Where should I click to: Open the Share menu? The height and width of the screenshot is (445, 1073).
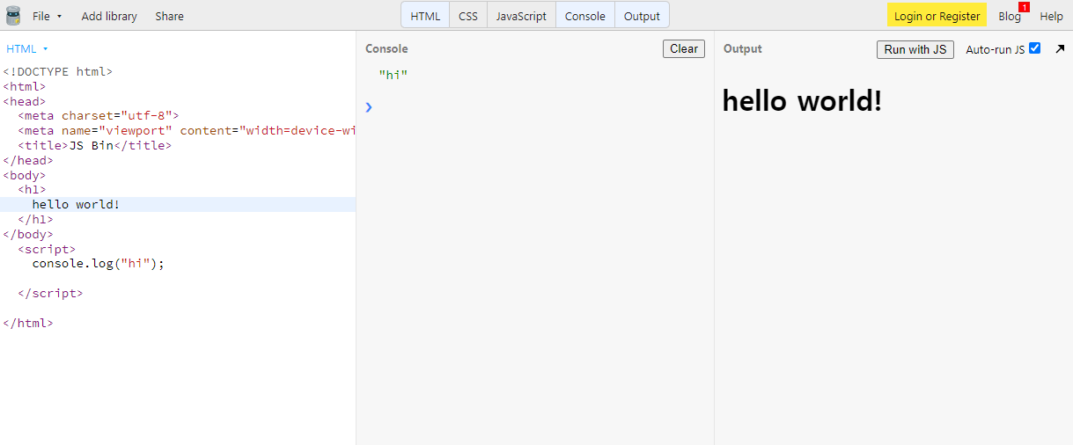[x=170, y=16]
